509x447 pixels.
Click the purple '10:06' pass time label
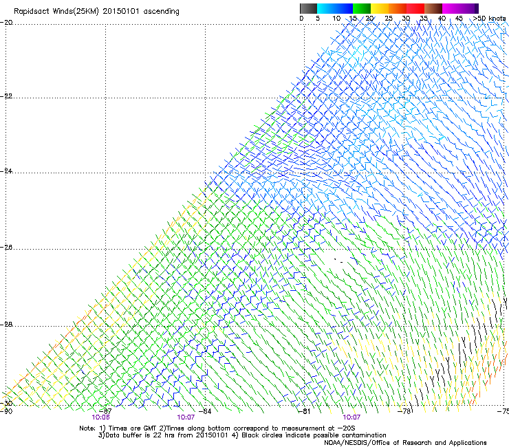tap(100, 417)
